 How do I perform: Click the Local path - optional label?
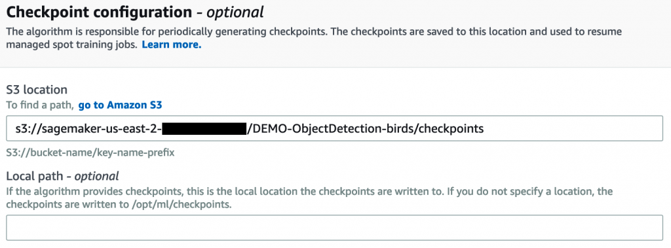coord(62,176)
